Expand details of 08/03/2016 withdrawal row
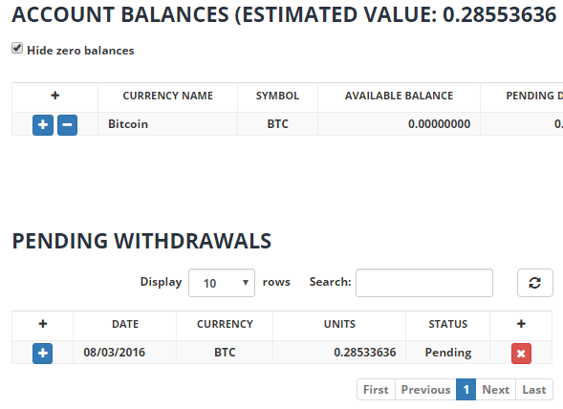Image resolution: width=563 pixels, height=409 pixels. point(42,354)
